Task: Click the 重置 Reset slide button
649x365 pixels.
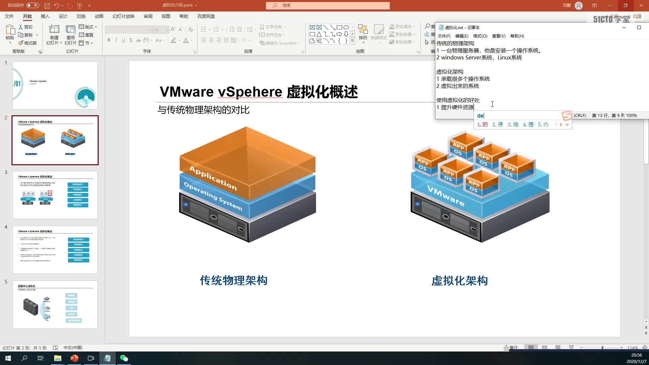Action: [x=86, y=35]
